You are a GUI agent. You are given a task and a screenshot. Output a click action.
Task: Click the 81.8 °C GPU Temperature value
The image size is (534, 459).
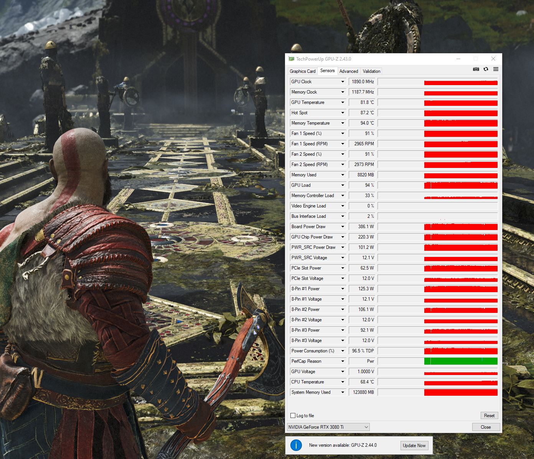click(x=362, y=102)
